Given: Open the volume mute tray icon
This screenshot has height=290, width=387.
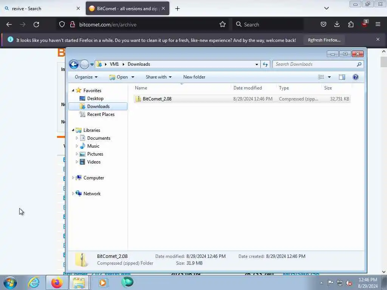Looking at the screenshot, I should click(x=349, y=283).
